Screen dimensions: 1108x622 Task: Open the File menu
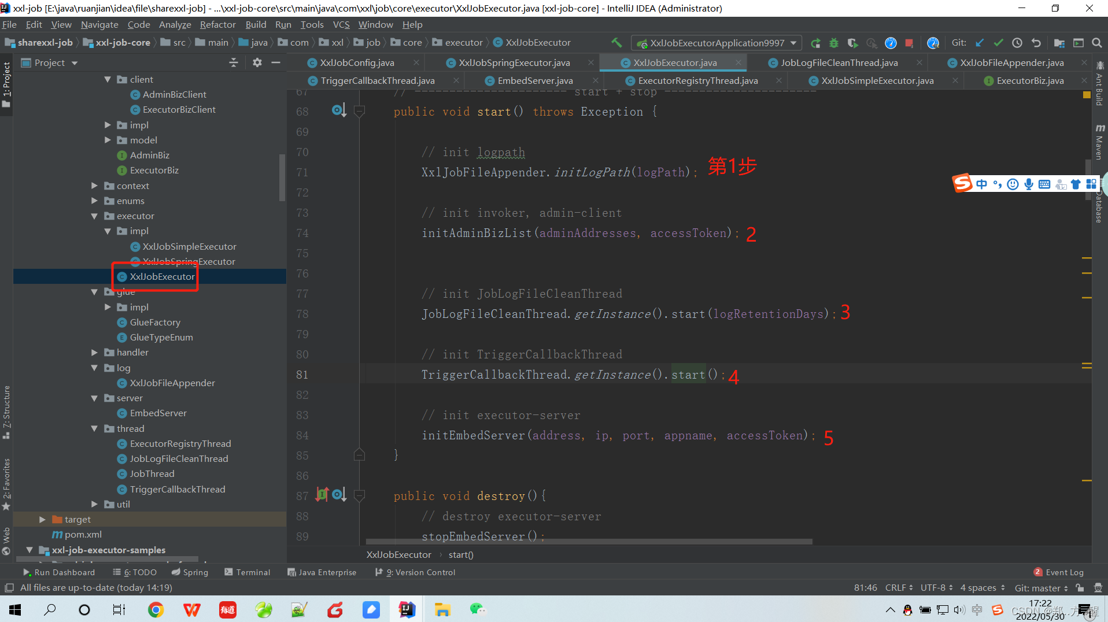point(9,24)
